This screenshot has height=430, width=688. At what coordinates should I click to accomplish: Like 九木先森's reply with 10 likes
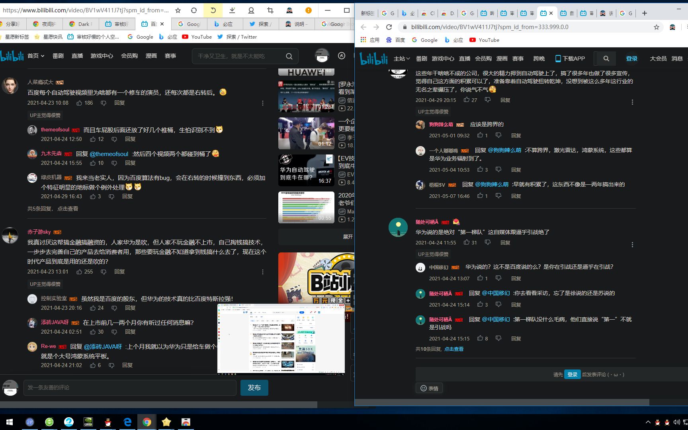(x=93, y=163)
